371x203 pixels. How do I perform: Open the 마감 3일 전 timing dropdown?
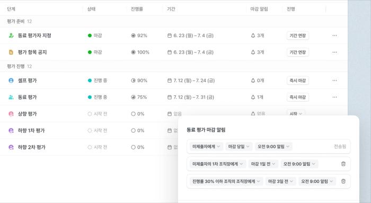point(280,181)
